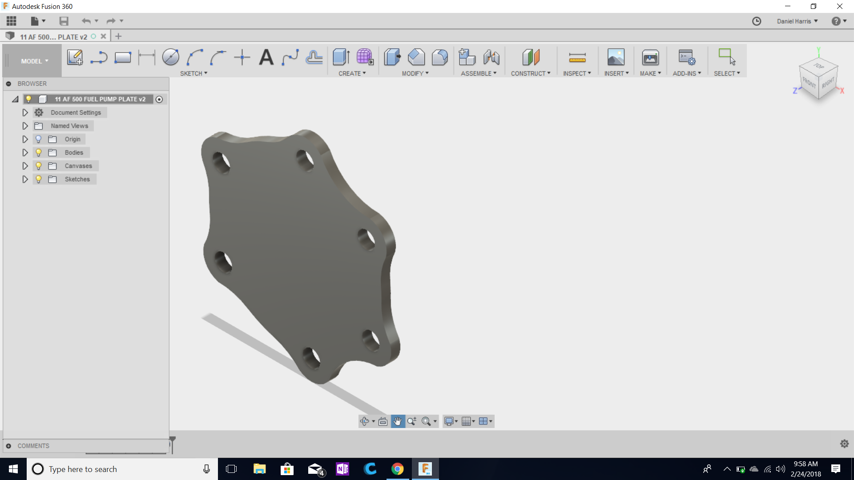Image resolution: width=854 pixels, height=480 pixels.
Task: Select the Center Diameter Circle tool
Action: (171, 58)
